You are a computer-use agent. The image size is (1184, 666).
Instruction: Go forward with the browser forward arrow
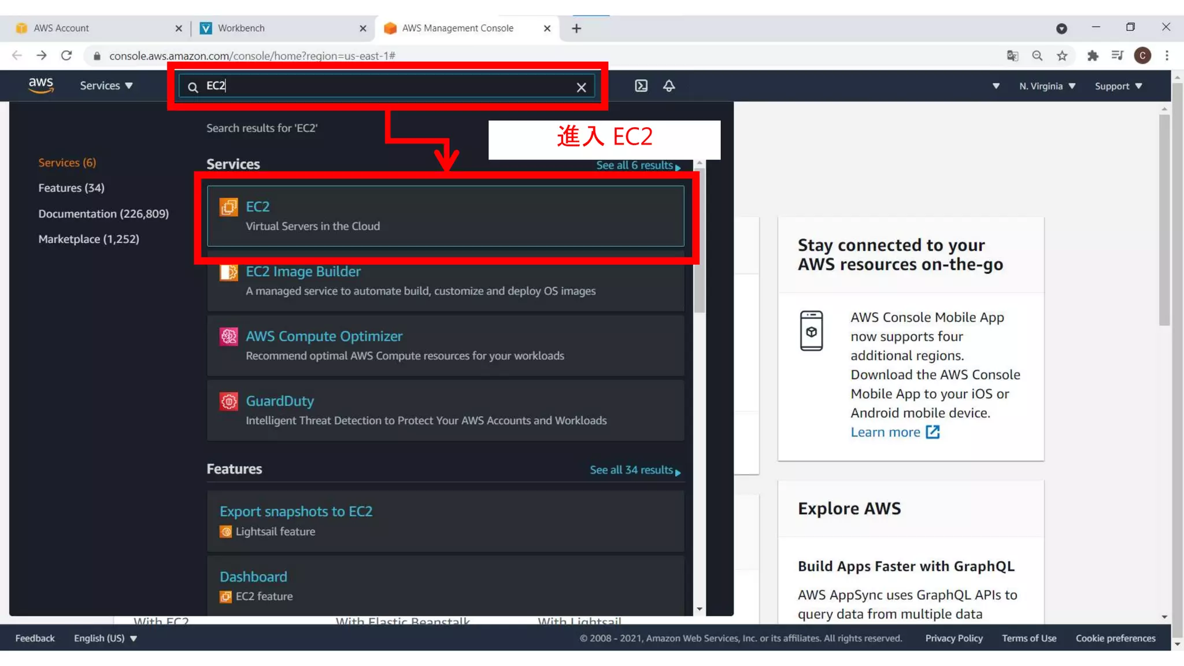42,55
